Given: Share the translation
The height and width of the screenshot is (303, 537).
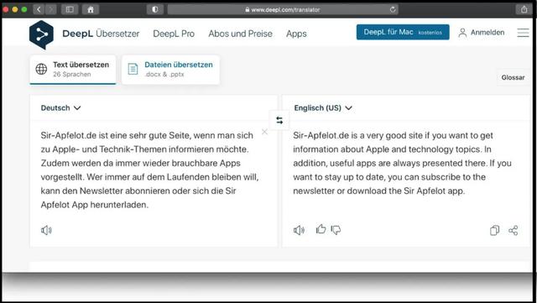Looking at the screenshot, I should tap(513, 230).
